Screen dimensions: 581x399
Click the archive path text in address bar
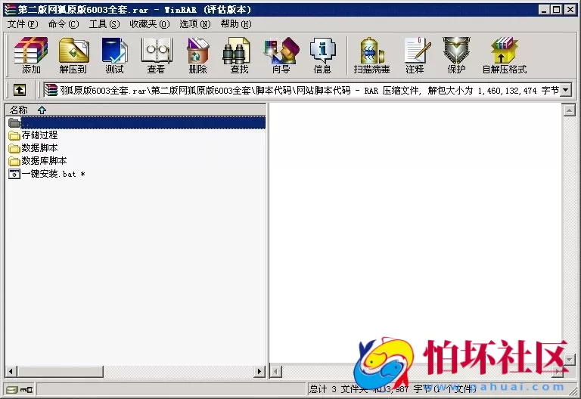click(x=309, y=91)
